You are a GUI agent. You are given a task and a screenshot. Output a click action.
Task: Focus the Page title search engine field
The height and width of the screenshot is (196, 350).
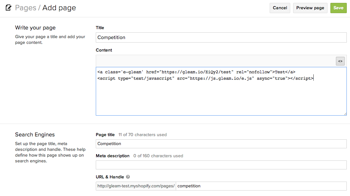[x=221, y=144]
